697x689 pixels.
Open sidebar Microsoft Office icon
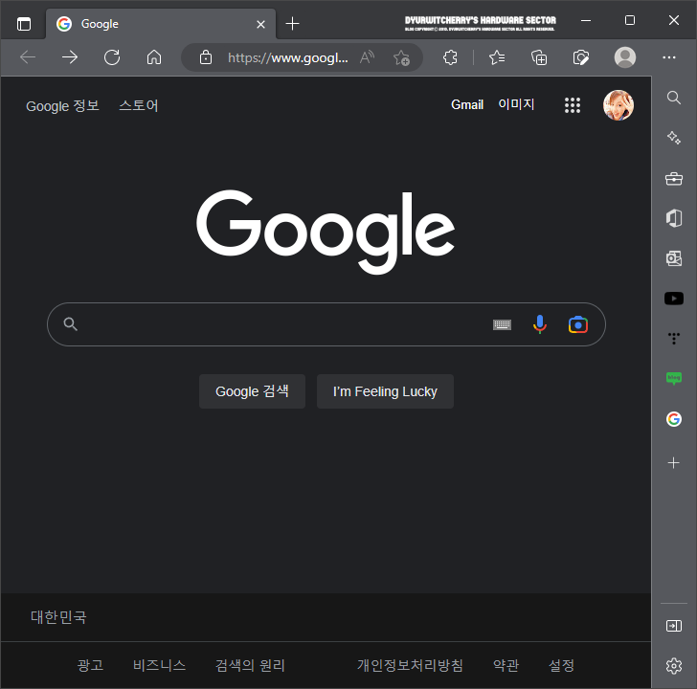674,218
